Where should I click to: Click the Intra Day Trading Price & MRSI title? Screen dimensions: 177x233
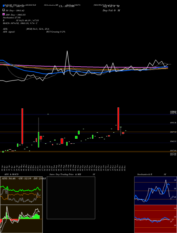click(72, 174)
